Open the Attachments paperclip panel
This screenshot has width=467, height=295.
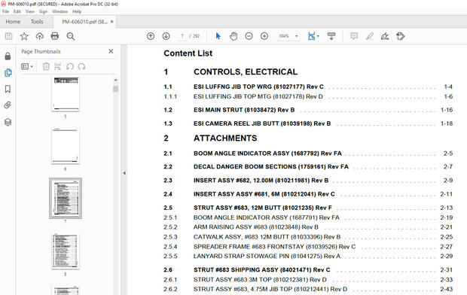[8, 105]
